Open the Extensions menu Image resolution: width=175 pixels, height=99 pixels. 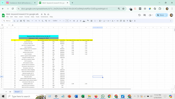click(x=44, y=17)
